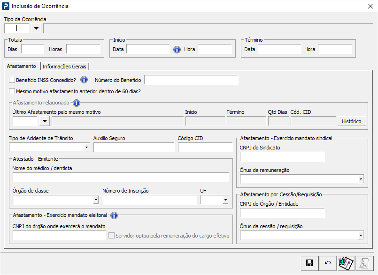This screenshot has width=378, height=275.
Task: Click info icon next to Benefício INSS Concedido
Action: coord(84,80)
